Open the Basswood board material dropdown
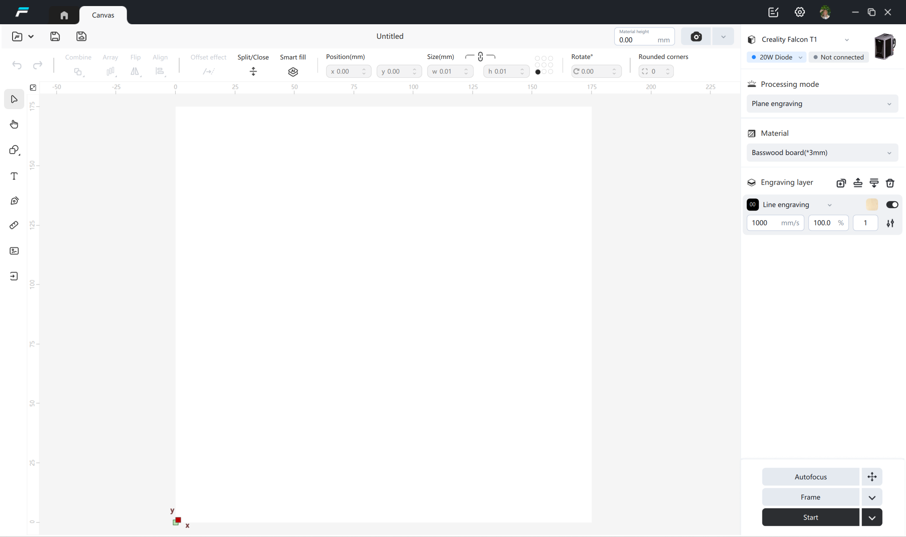This screenshot has height=537, width=906. (x=822, y=153)
